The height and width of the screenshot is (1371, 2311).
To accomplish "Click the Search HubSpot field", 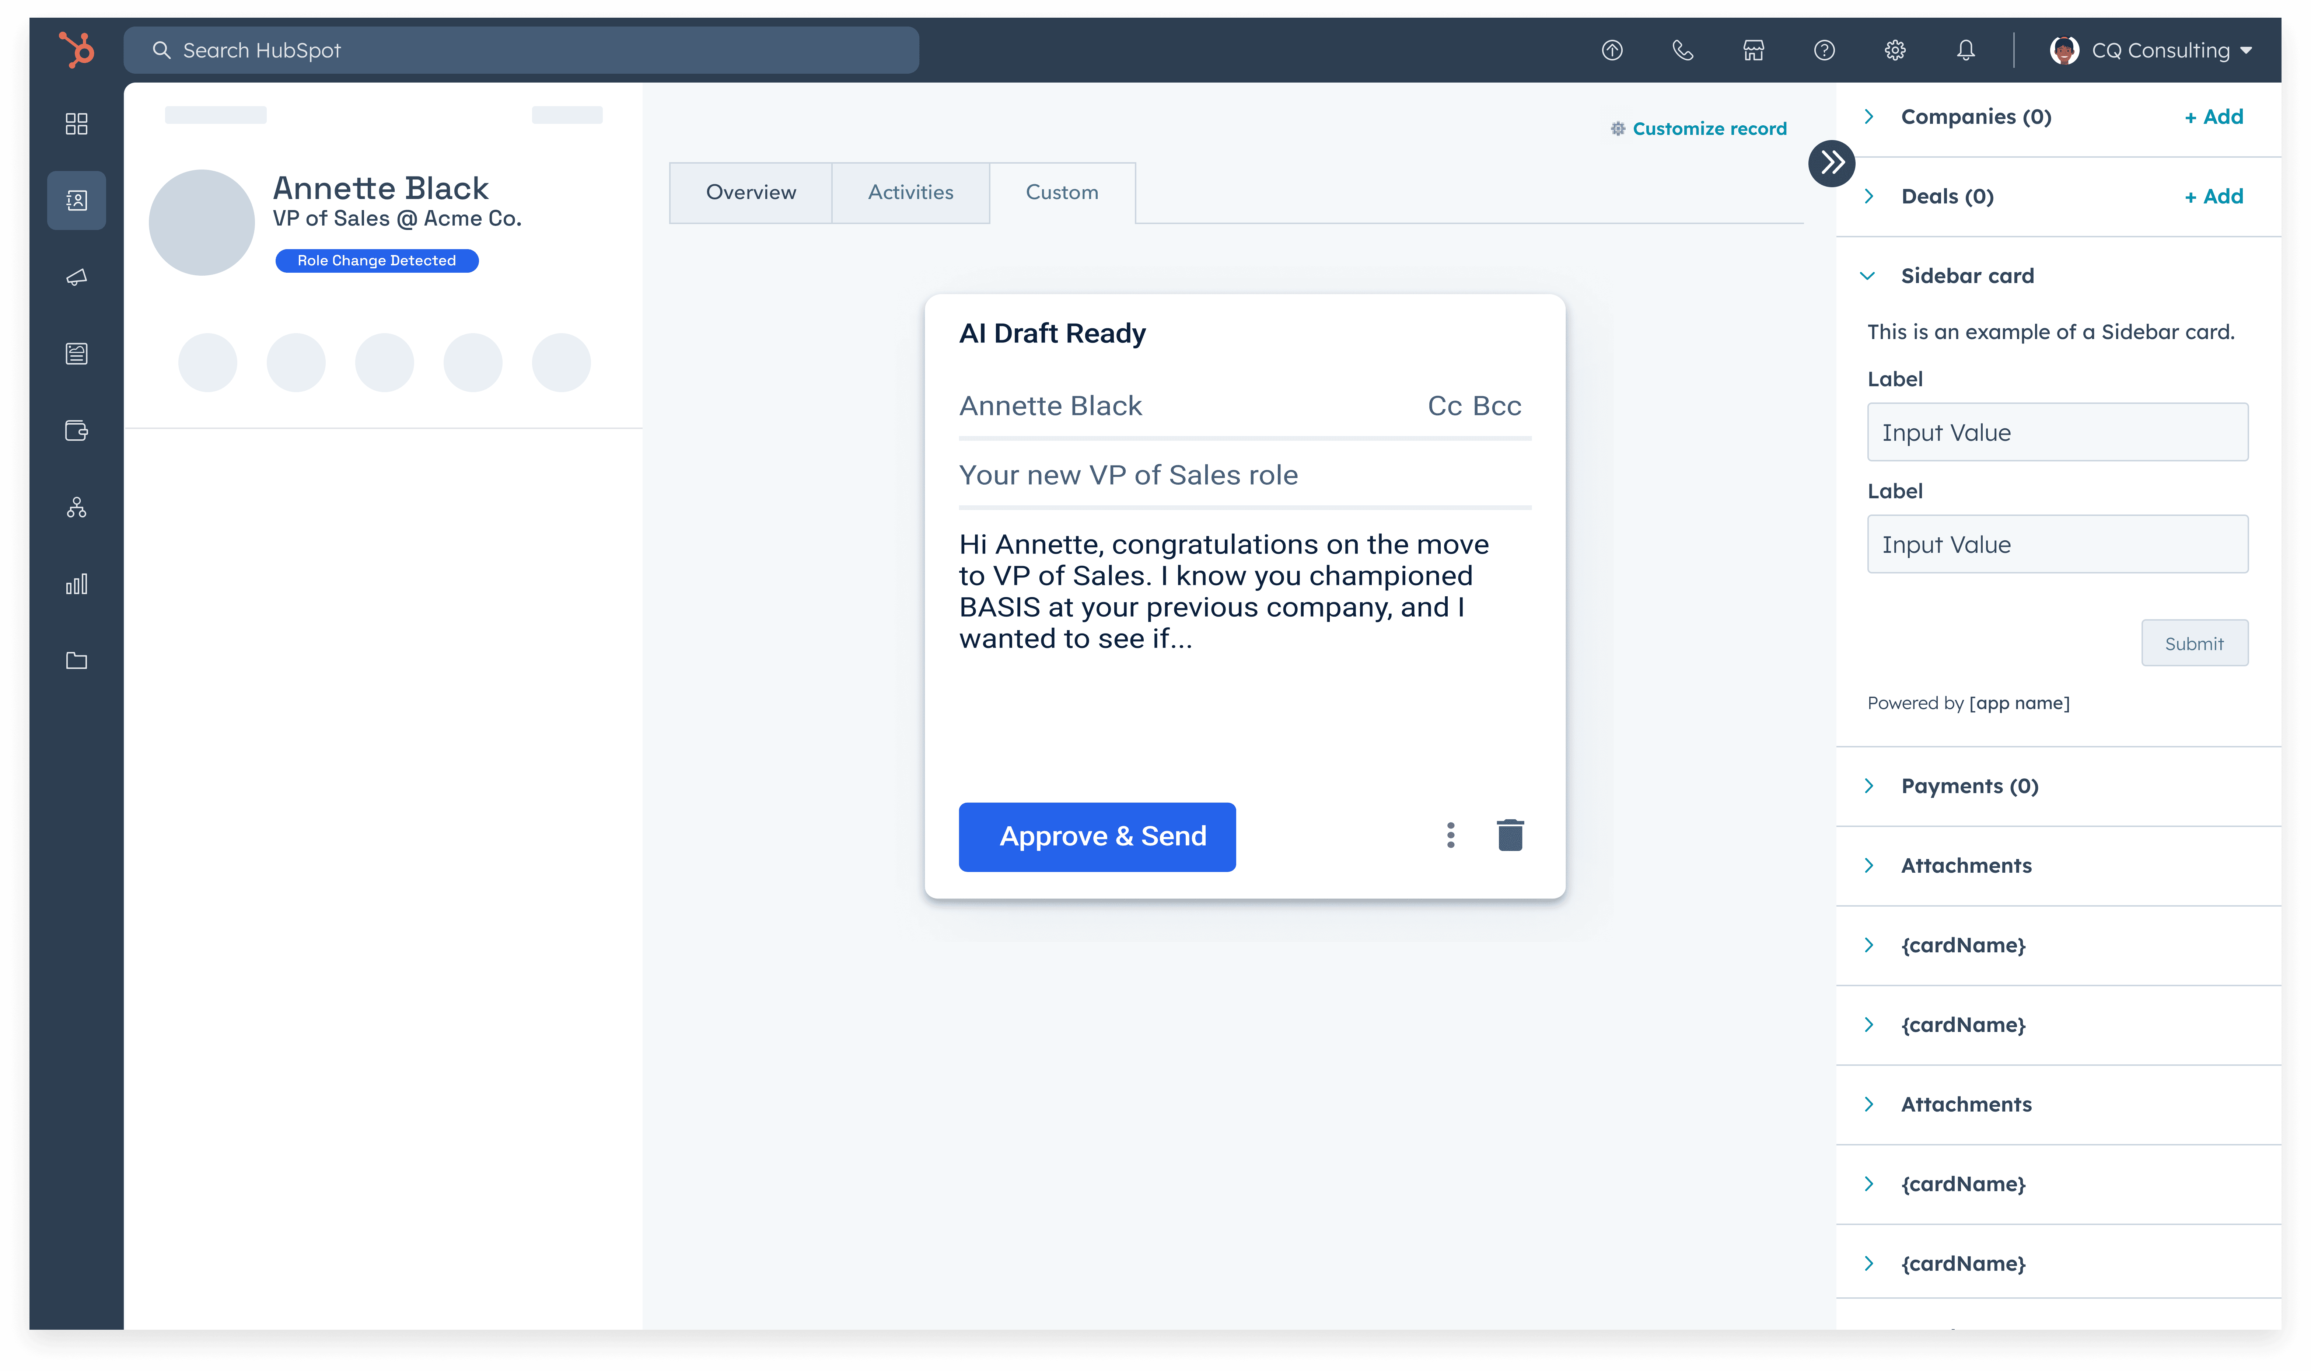I will click(x=522, y=50).
